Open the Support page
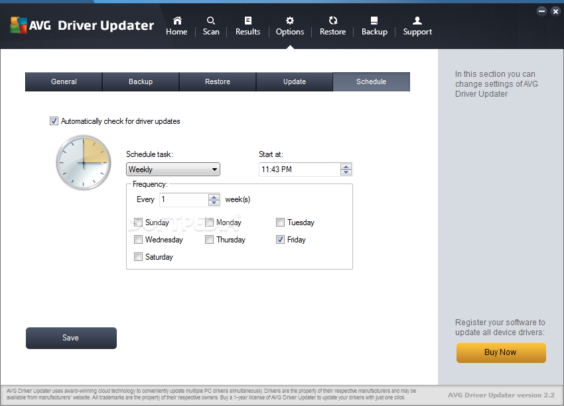This screenshot has height=406, width=564. (417, 26)
